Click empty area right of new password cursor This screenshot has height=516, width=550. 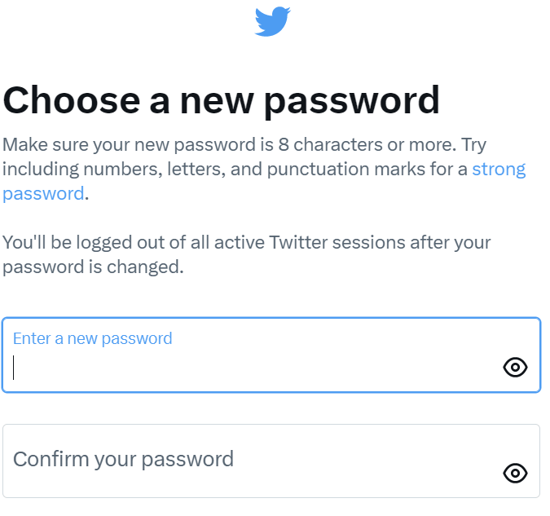[256, 368]
